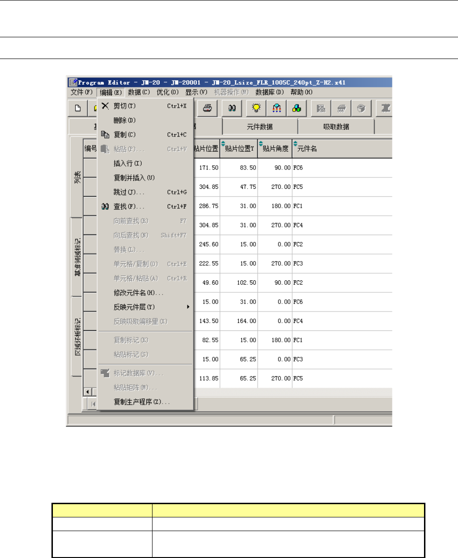Select 跳过(J)... menu entry
The image size is (458, 558).
coord(145,192)
